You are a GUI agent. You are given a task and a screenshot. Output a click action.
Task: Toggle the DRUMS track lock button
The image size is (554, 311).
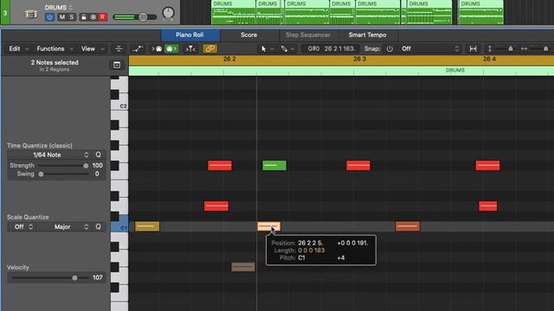point(84,17)
